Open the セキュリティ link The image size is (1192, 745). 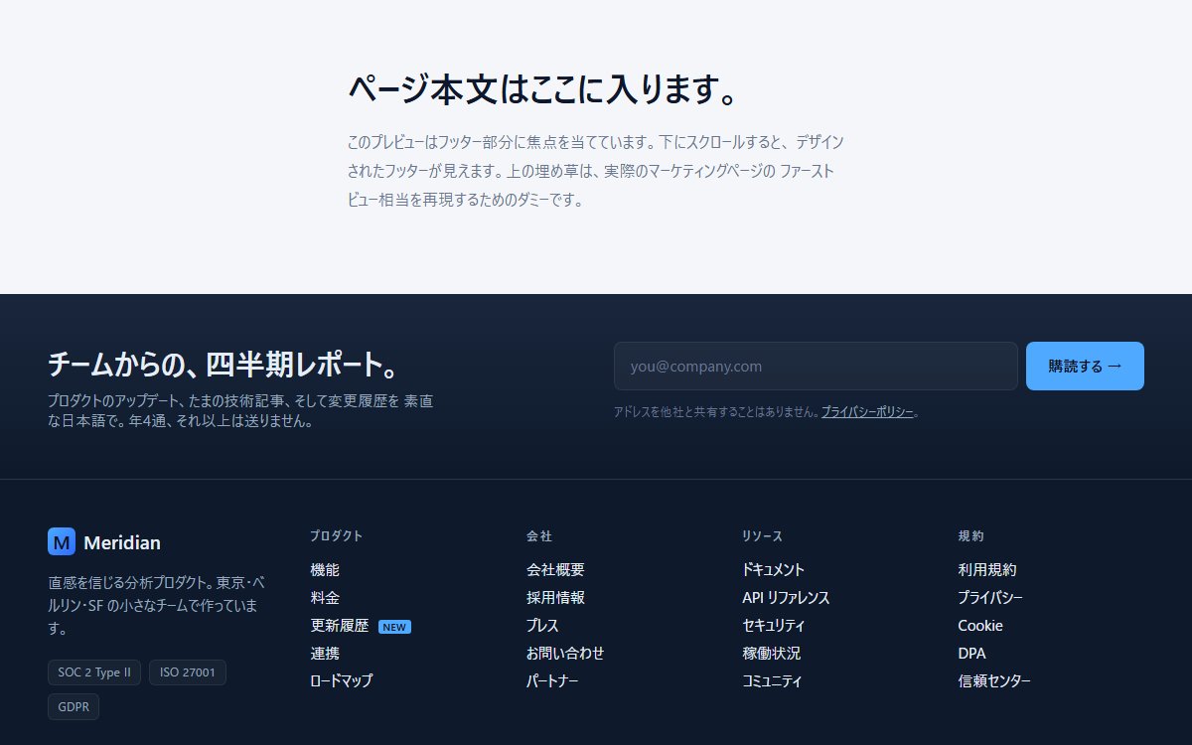coord(773,626)
